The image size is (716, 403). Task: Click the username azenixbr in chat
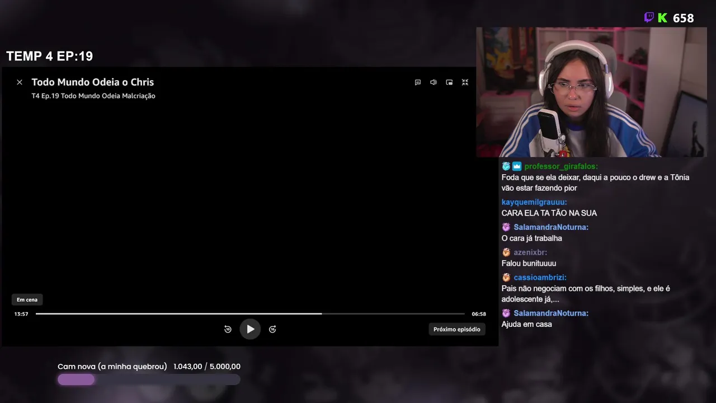click(x=530, y=252)
